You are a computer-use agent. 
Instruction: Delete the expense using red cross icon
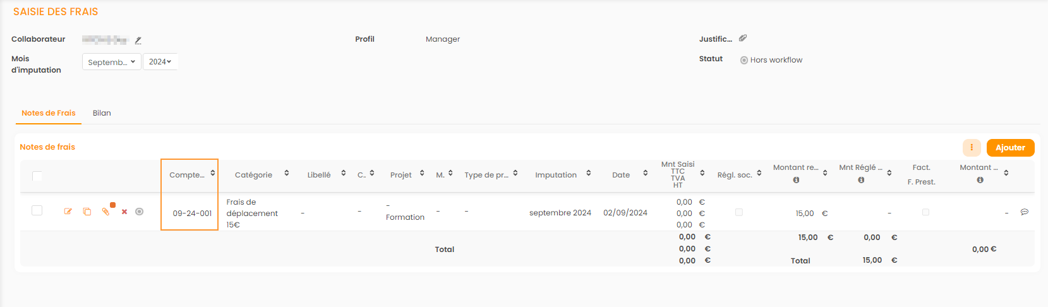tap(124, 212)
